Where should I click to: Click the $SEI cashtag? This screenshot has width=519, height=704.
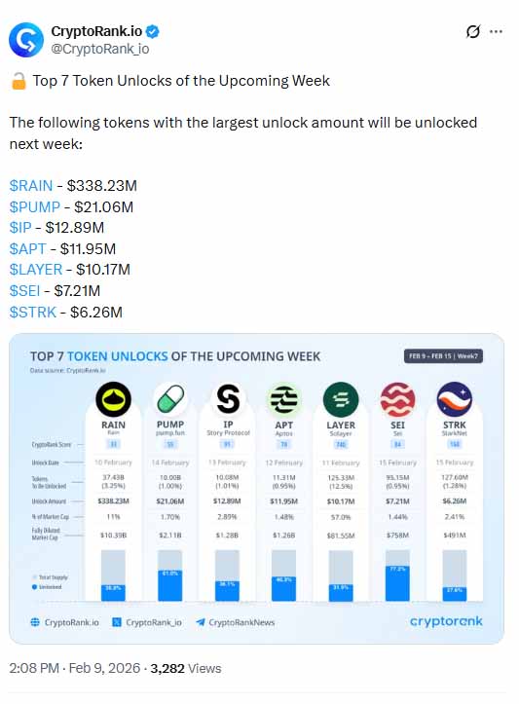(x=24, y=290)
